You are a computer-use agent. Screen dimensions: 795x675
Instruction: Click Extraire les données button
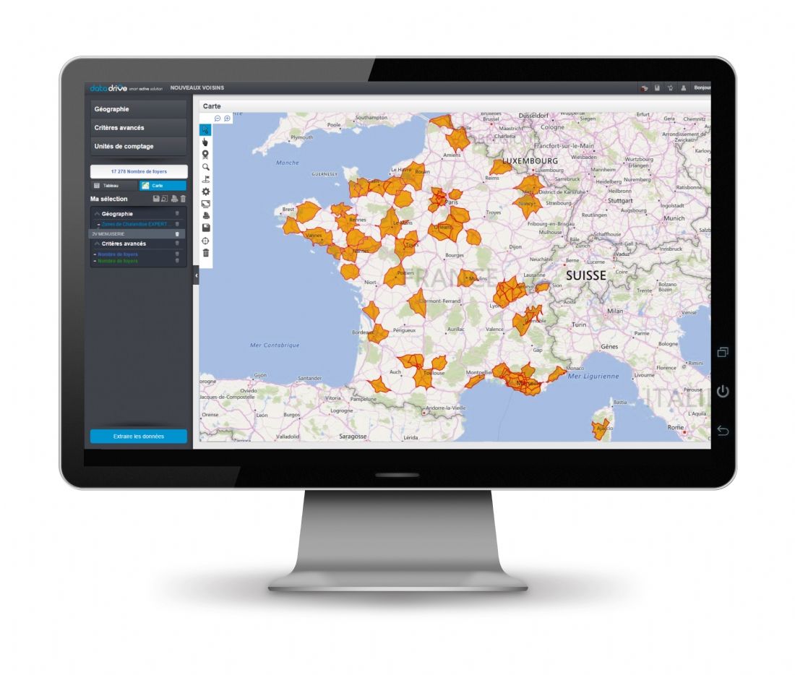tap(139, 436)
